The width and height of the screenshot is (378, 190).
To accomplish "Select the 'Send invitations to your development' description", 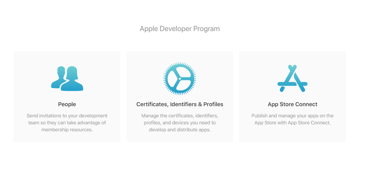I will (67, 123).
